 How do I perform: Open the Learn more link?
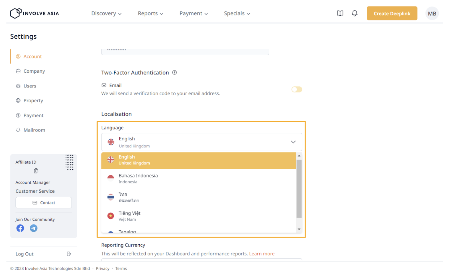point(262,254)
